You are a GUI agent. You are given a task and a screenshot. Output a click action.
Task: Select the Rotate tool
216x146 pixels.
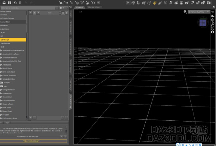pyautogui.click(x=149, y=3)
